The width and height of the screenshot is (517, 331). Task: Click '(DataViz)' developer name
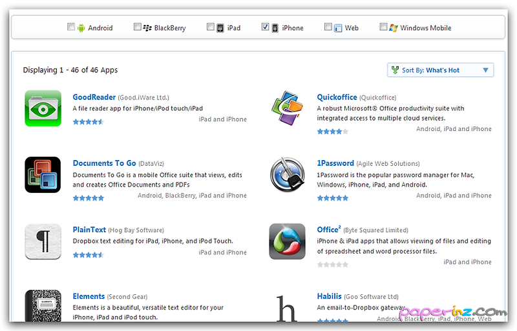pos(151,163)
